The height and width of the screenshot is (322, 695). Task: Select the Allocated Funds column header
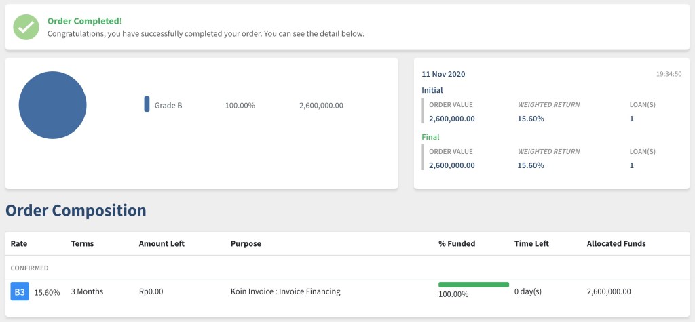click(616, 243)
